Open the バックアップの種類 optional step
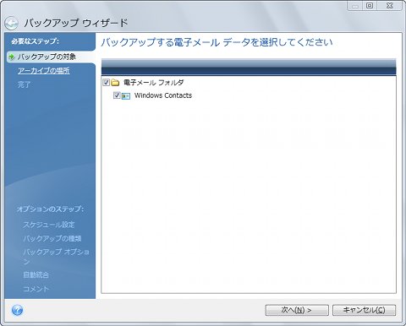406x326 pixels. coord(52,238)
